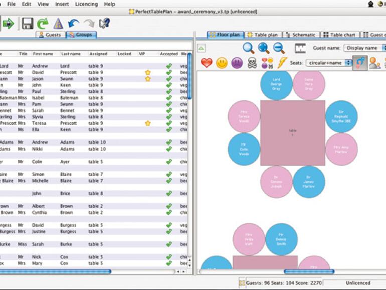Toggle accepted checkmark for Andrew Lord
The height and width of the screenshot is (290, 386).
(169, 66)
